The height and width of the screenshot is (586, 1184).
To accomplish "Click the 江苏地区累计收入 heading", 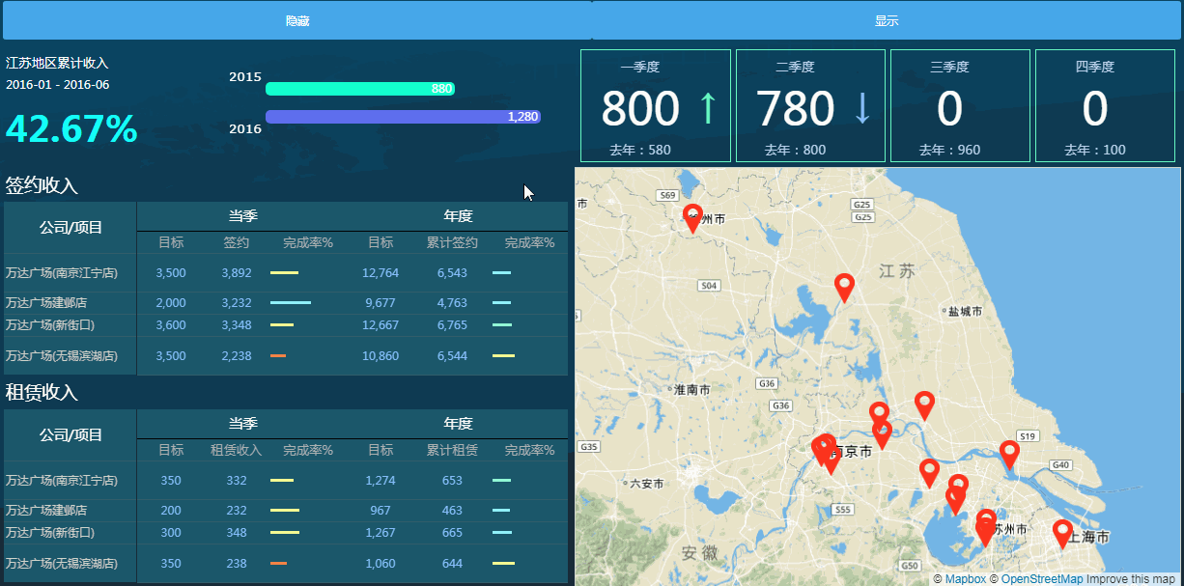I will click(x=57, y=63).
